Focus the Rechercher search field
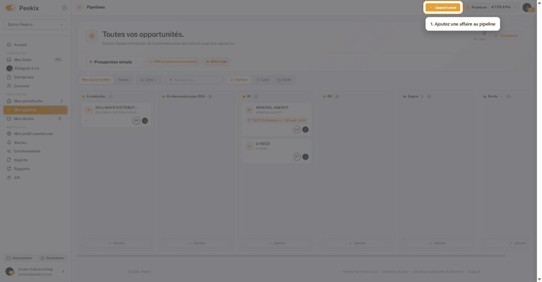542x282 pixels. (x=194, y=80)
